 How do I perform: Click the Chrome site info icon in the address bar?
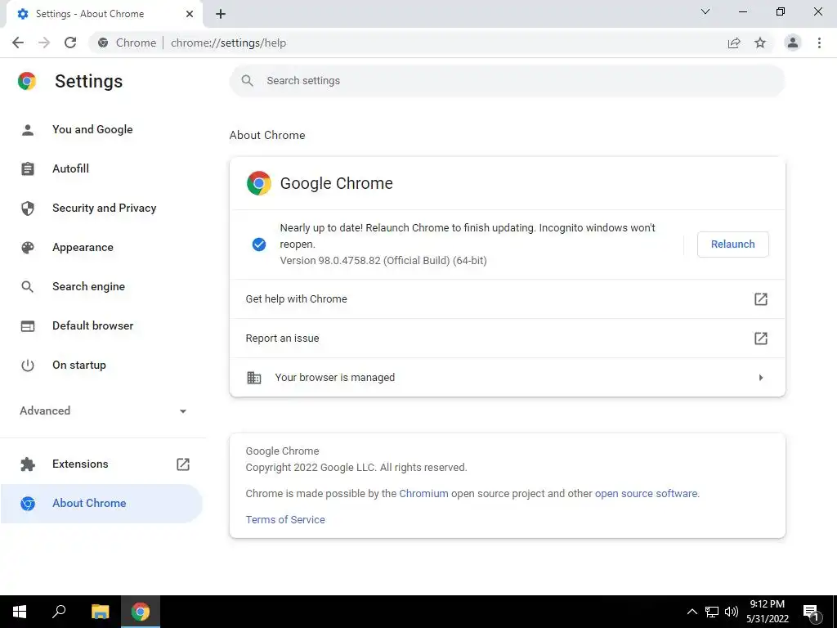103,43
